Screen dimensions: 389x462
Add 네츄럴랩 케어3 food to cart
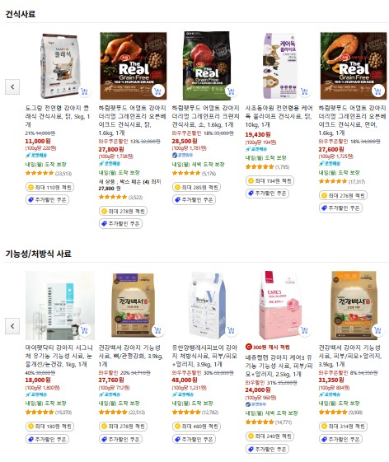(x=304, y=330)
